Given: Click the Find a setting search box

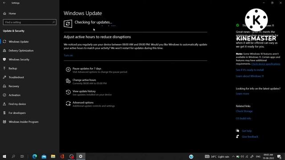Looking at the screenshot, I should click(x=29, y=22).
